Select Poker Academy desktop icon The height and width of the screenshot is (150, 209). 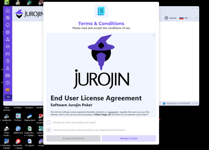(x=7, y=131)
